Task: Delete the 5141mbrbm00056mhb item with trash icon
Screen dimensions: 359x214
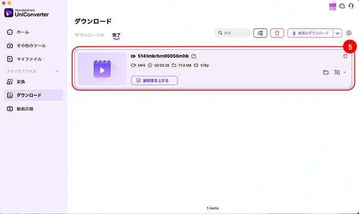Action: [345, 56]
